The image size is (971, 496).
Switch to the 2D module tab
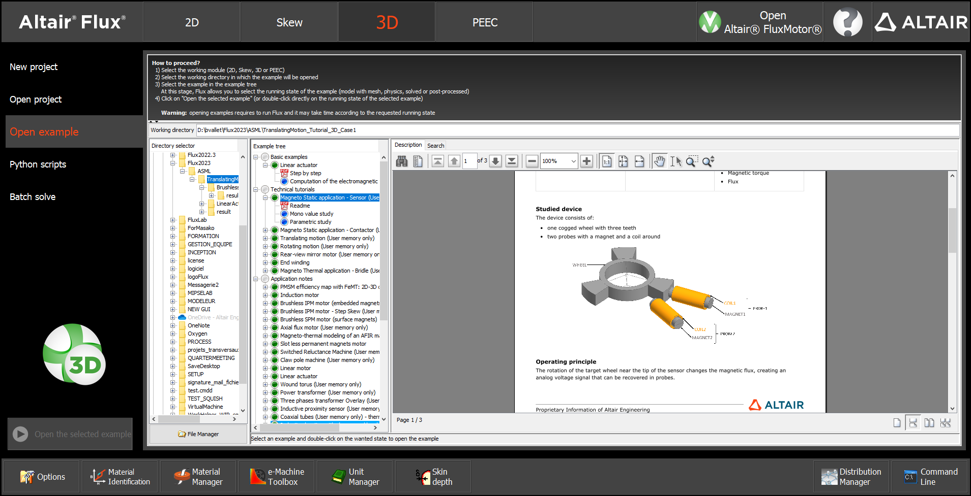tap(192, 22)
